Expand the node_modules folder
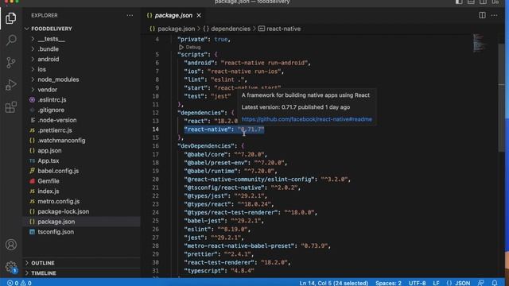Image resolution: width=509 pixels, height=286 pixels. pos(81,79)
